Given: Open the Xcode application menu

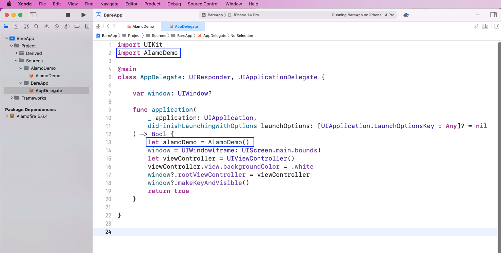Looking at the screenshot, I should pyautogui.click(x=24, y=4).
